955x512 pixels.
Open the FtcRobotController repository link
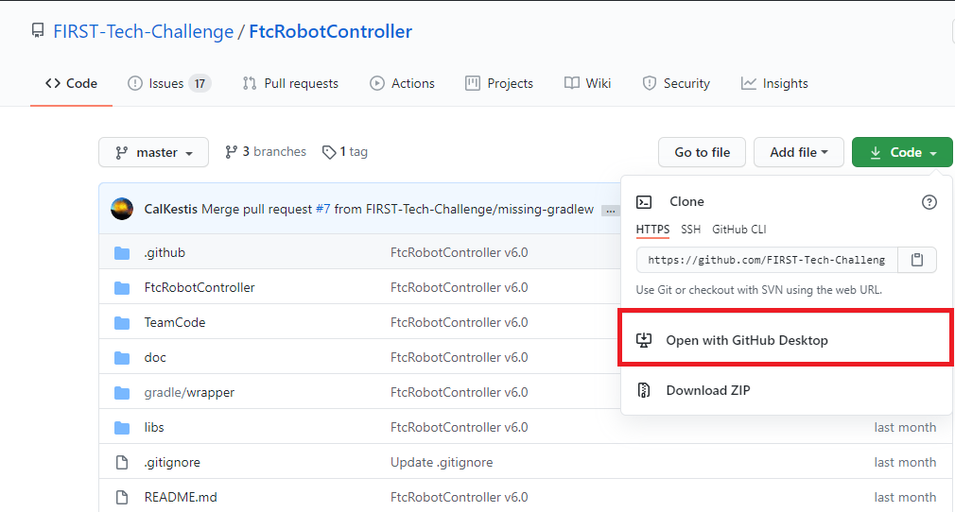pos(331,31)
